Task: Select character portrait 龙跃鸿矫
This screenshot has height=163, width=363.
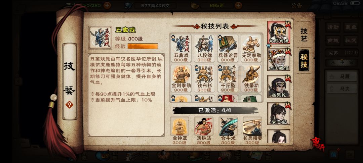Action: click(279, 33)
